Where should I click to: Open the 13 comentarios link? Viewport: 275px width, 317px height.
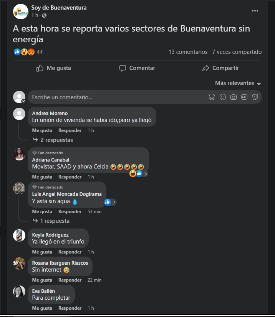point(188,52)
